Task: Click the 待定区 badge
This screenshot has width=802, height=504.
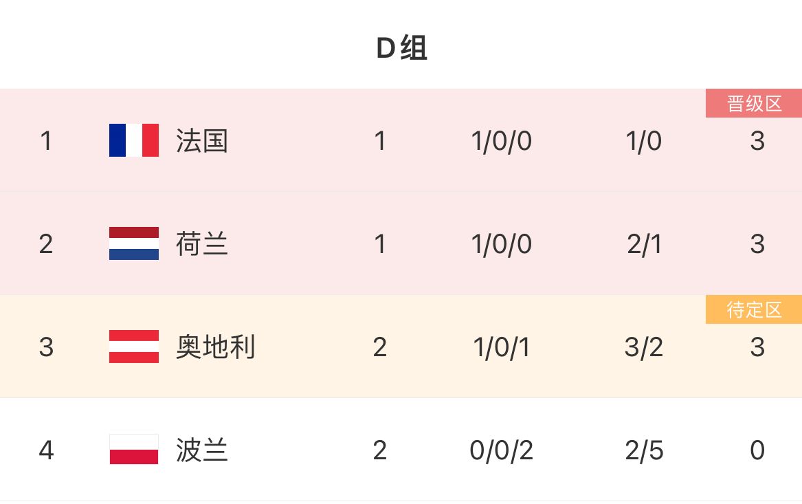Action: tap(754, 310)
